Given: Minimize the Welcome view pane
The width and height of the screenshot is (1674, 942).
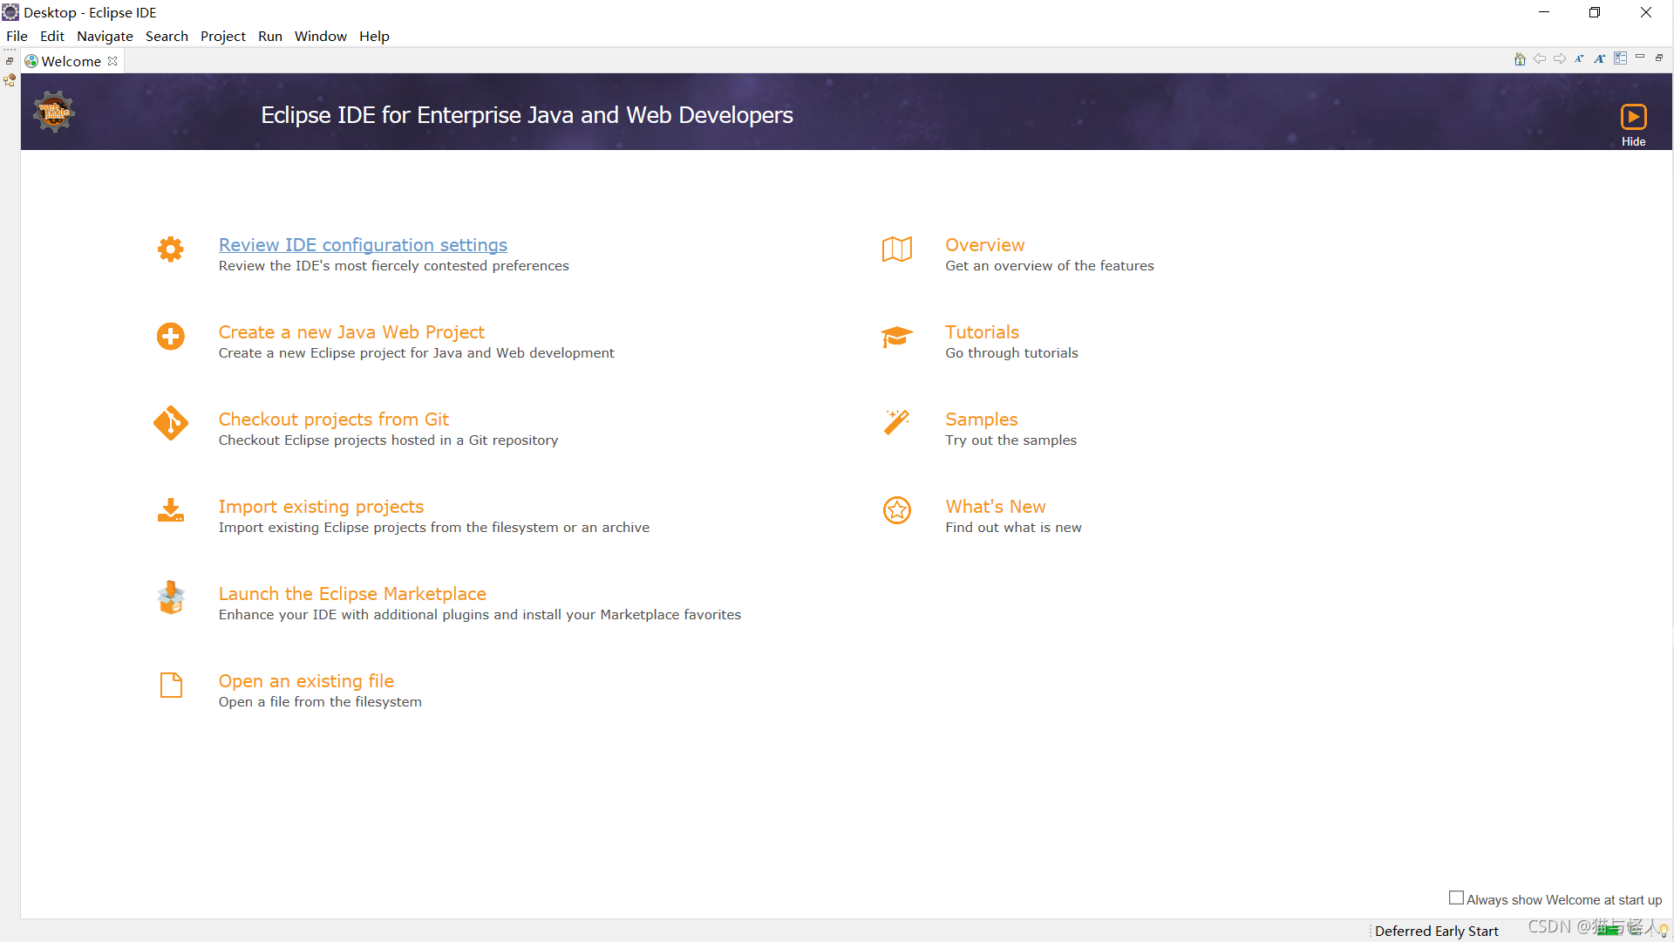Looking at the screenshot, I should click(1640, 58).
